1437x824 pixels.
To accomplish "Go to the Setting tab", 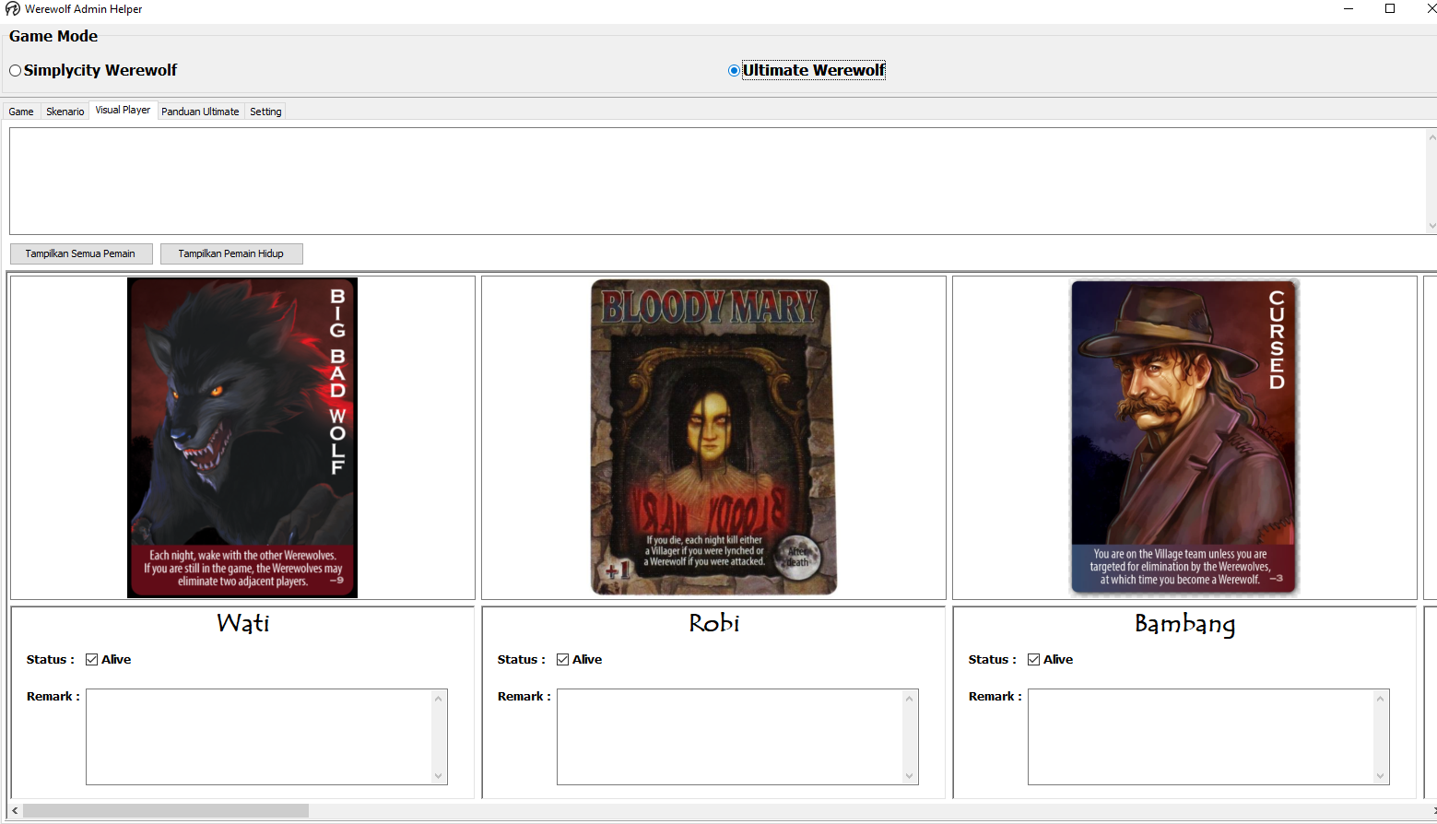I will coord(265,112).
